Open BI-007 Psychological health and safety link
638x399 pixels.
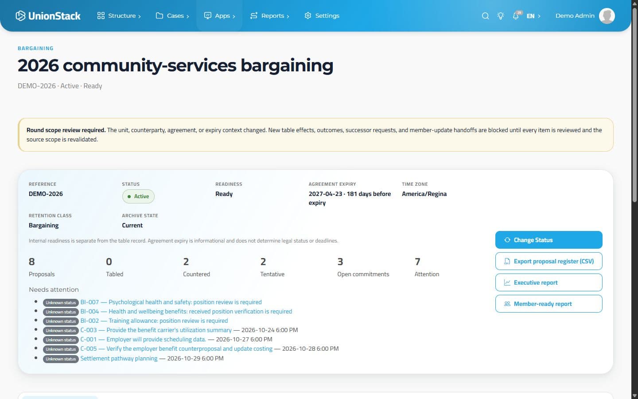click(x=171, y=302)
